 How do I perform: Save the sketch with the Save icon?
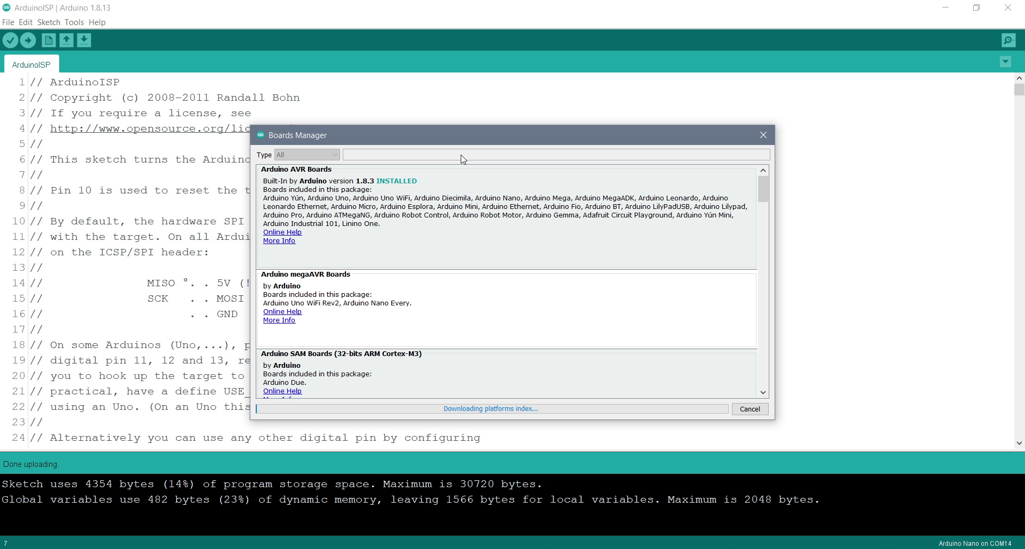point(84,40)
